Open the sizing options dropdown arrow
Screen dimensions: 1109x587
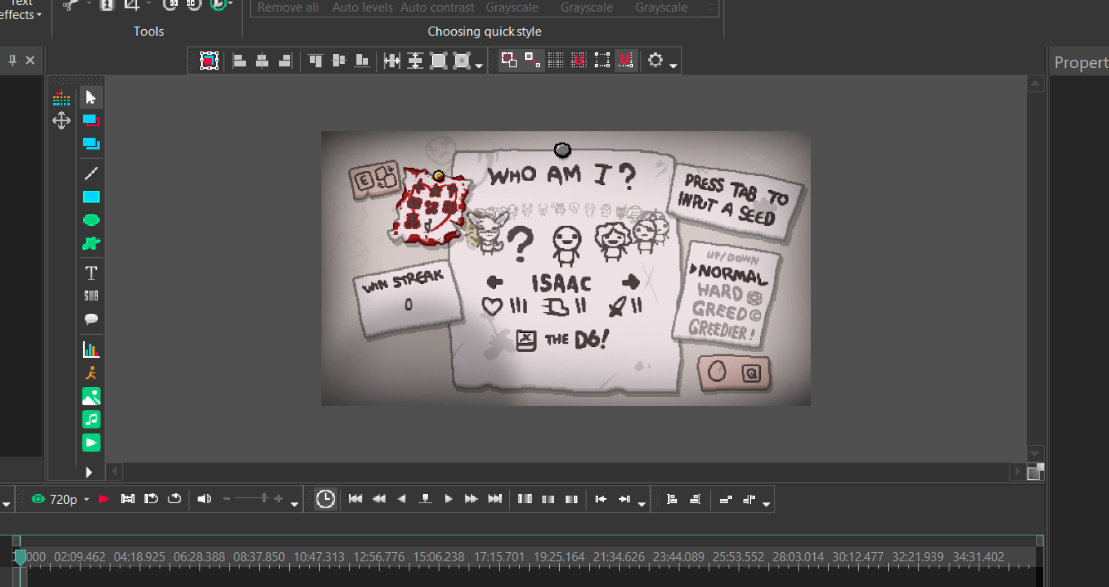point(481,66)
